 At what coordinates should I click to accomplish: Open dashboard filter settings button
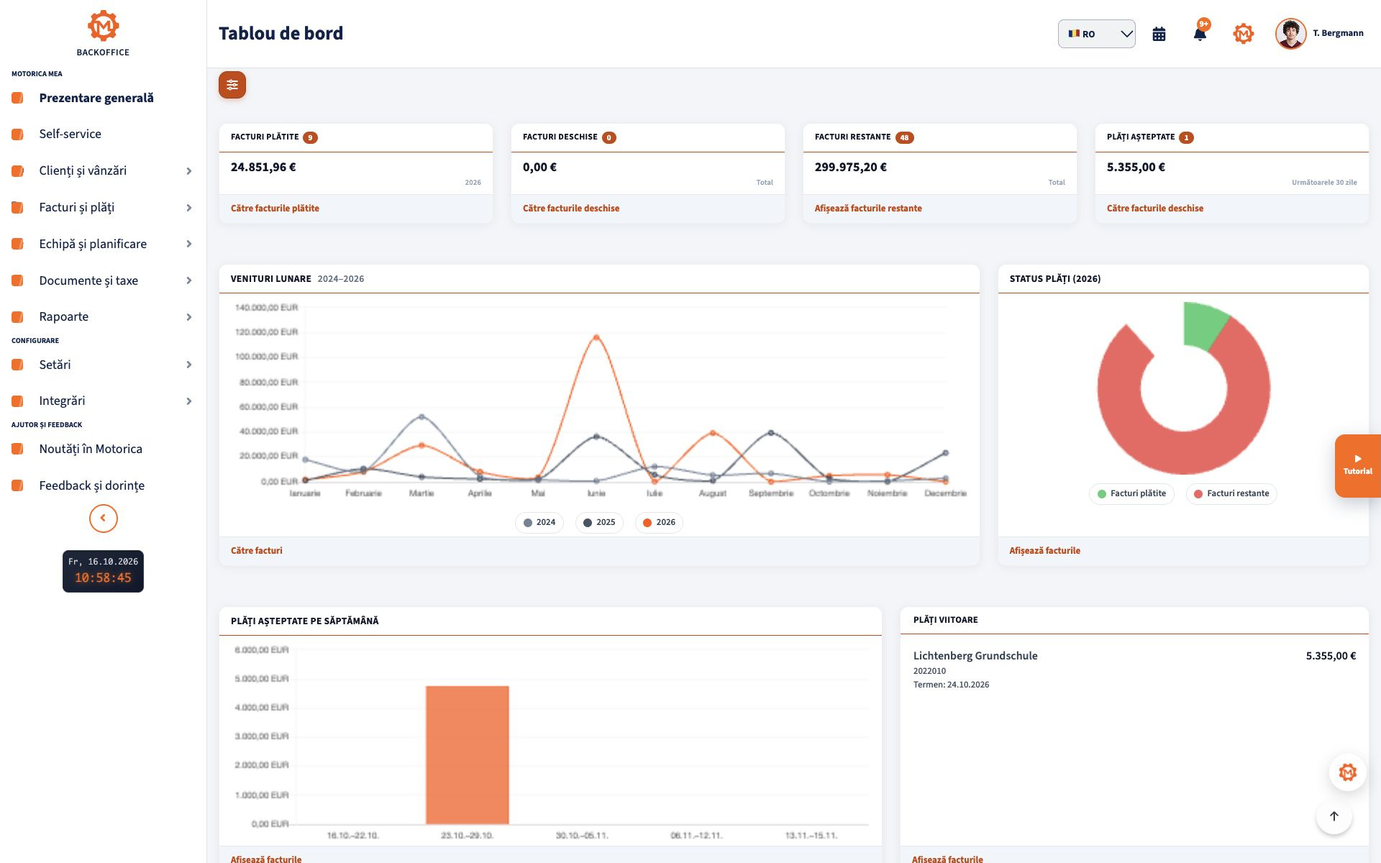pos(232,85)
